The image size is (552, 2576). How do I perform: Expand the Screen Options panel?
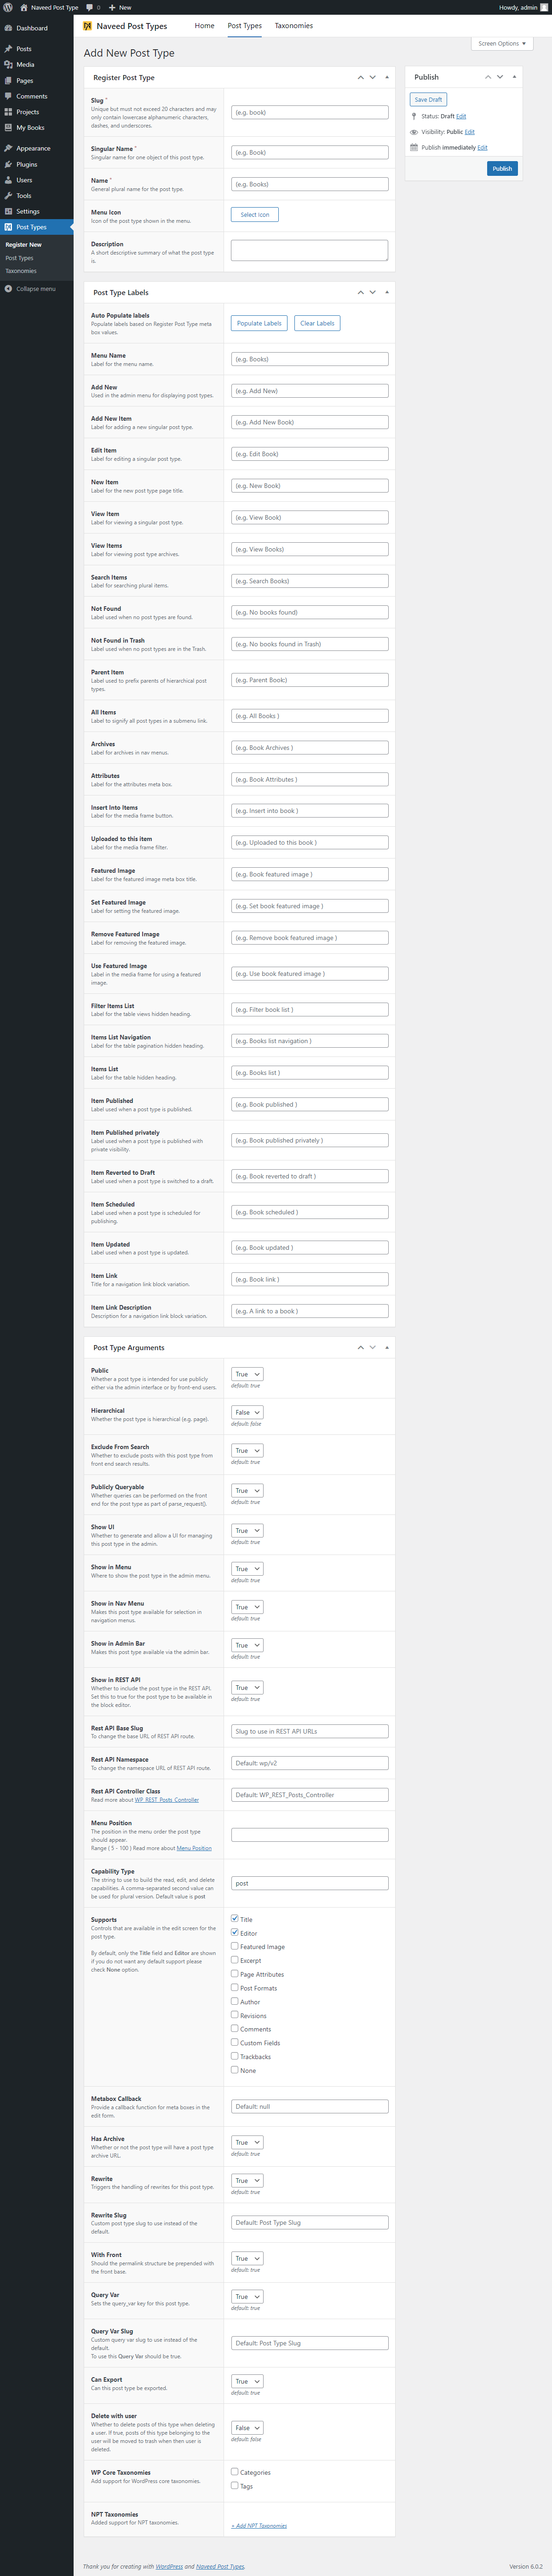click(x=502, y=43)
